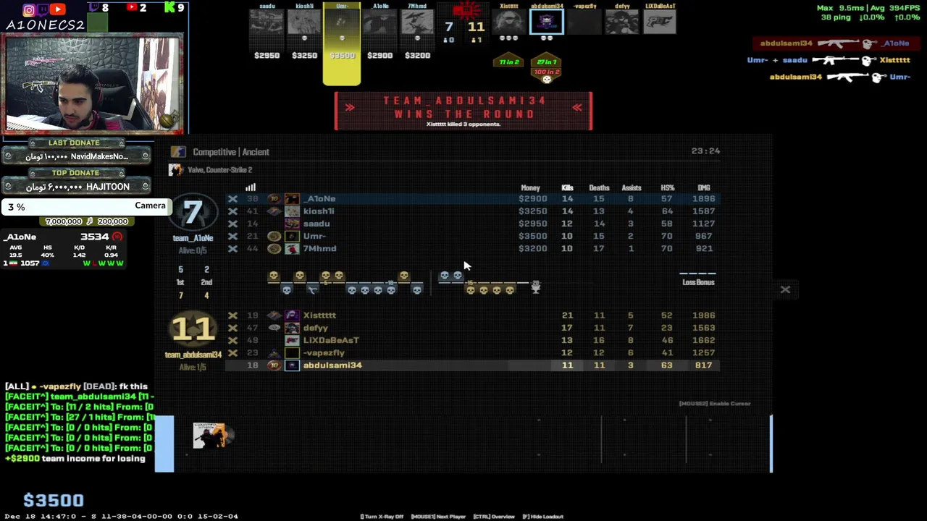Click the large team_A1oNe score of 7
The image size is (927, 521).
193,213
